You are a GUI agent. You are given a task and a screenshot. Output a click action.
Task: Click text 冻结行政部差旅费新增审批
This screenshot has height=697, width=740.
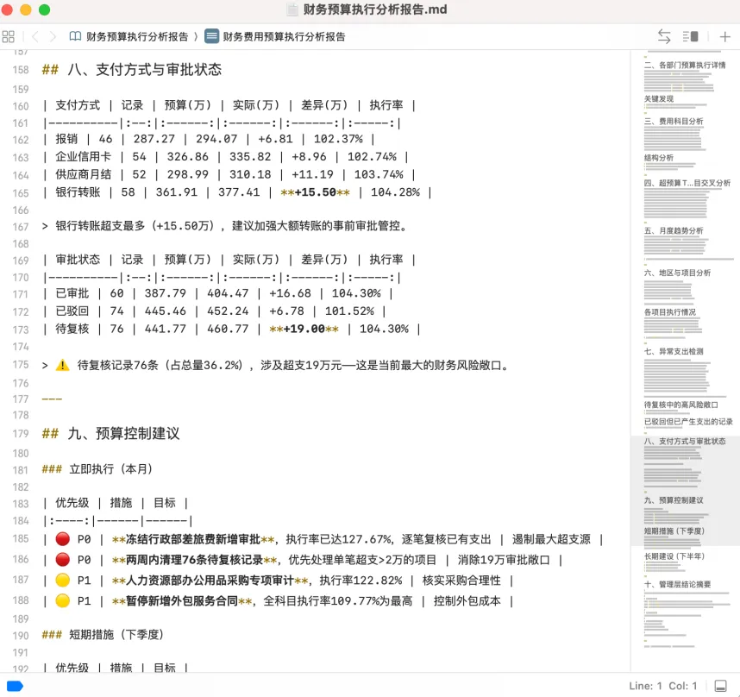(x=193, y=539)
